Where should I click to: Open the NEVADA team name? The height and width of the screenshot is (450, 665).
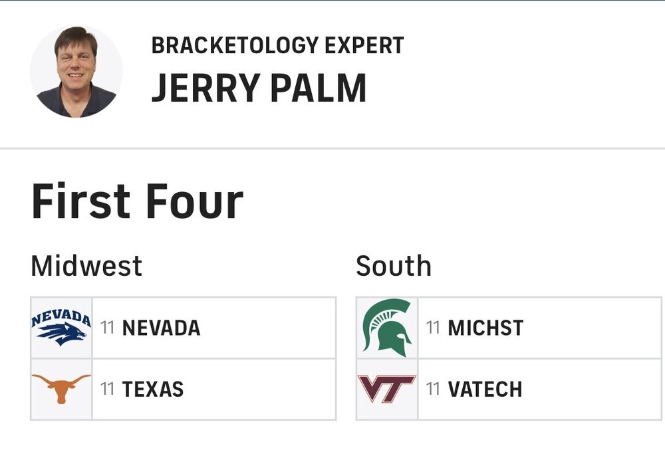click(161, 328)
